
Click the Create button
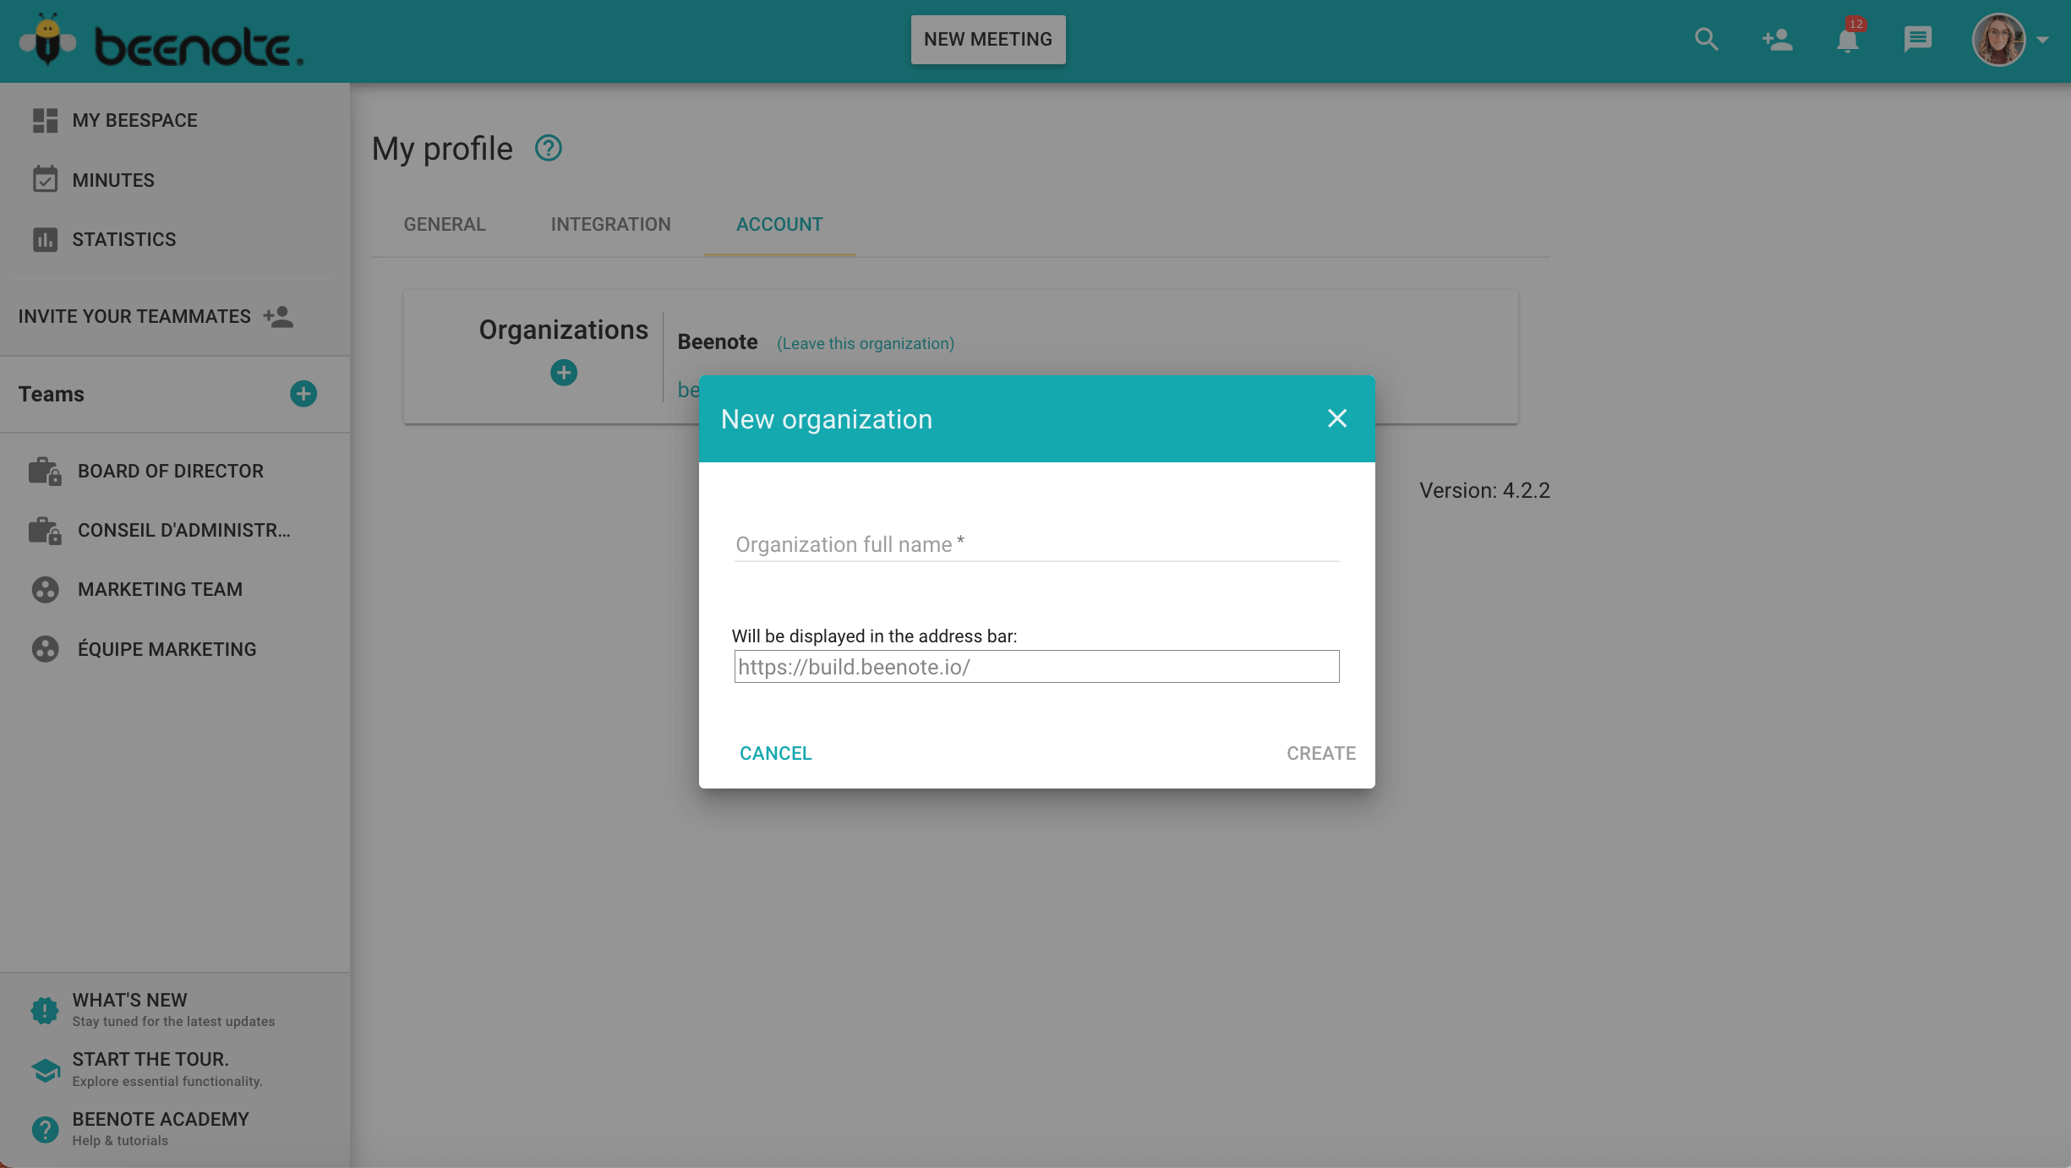(x=1321, y=753)
